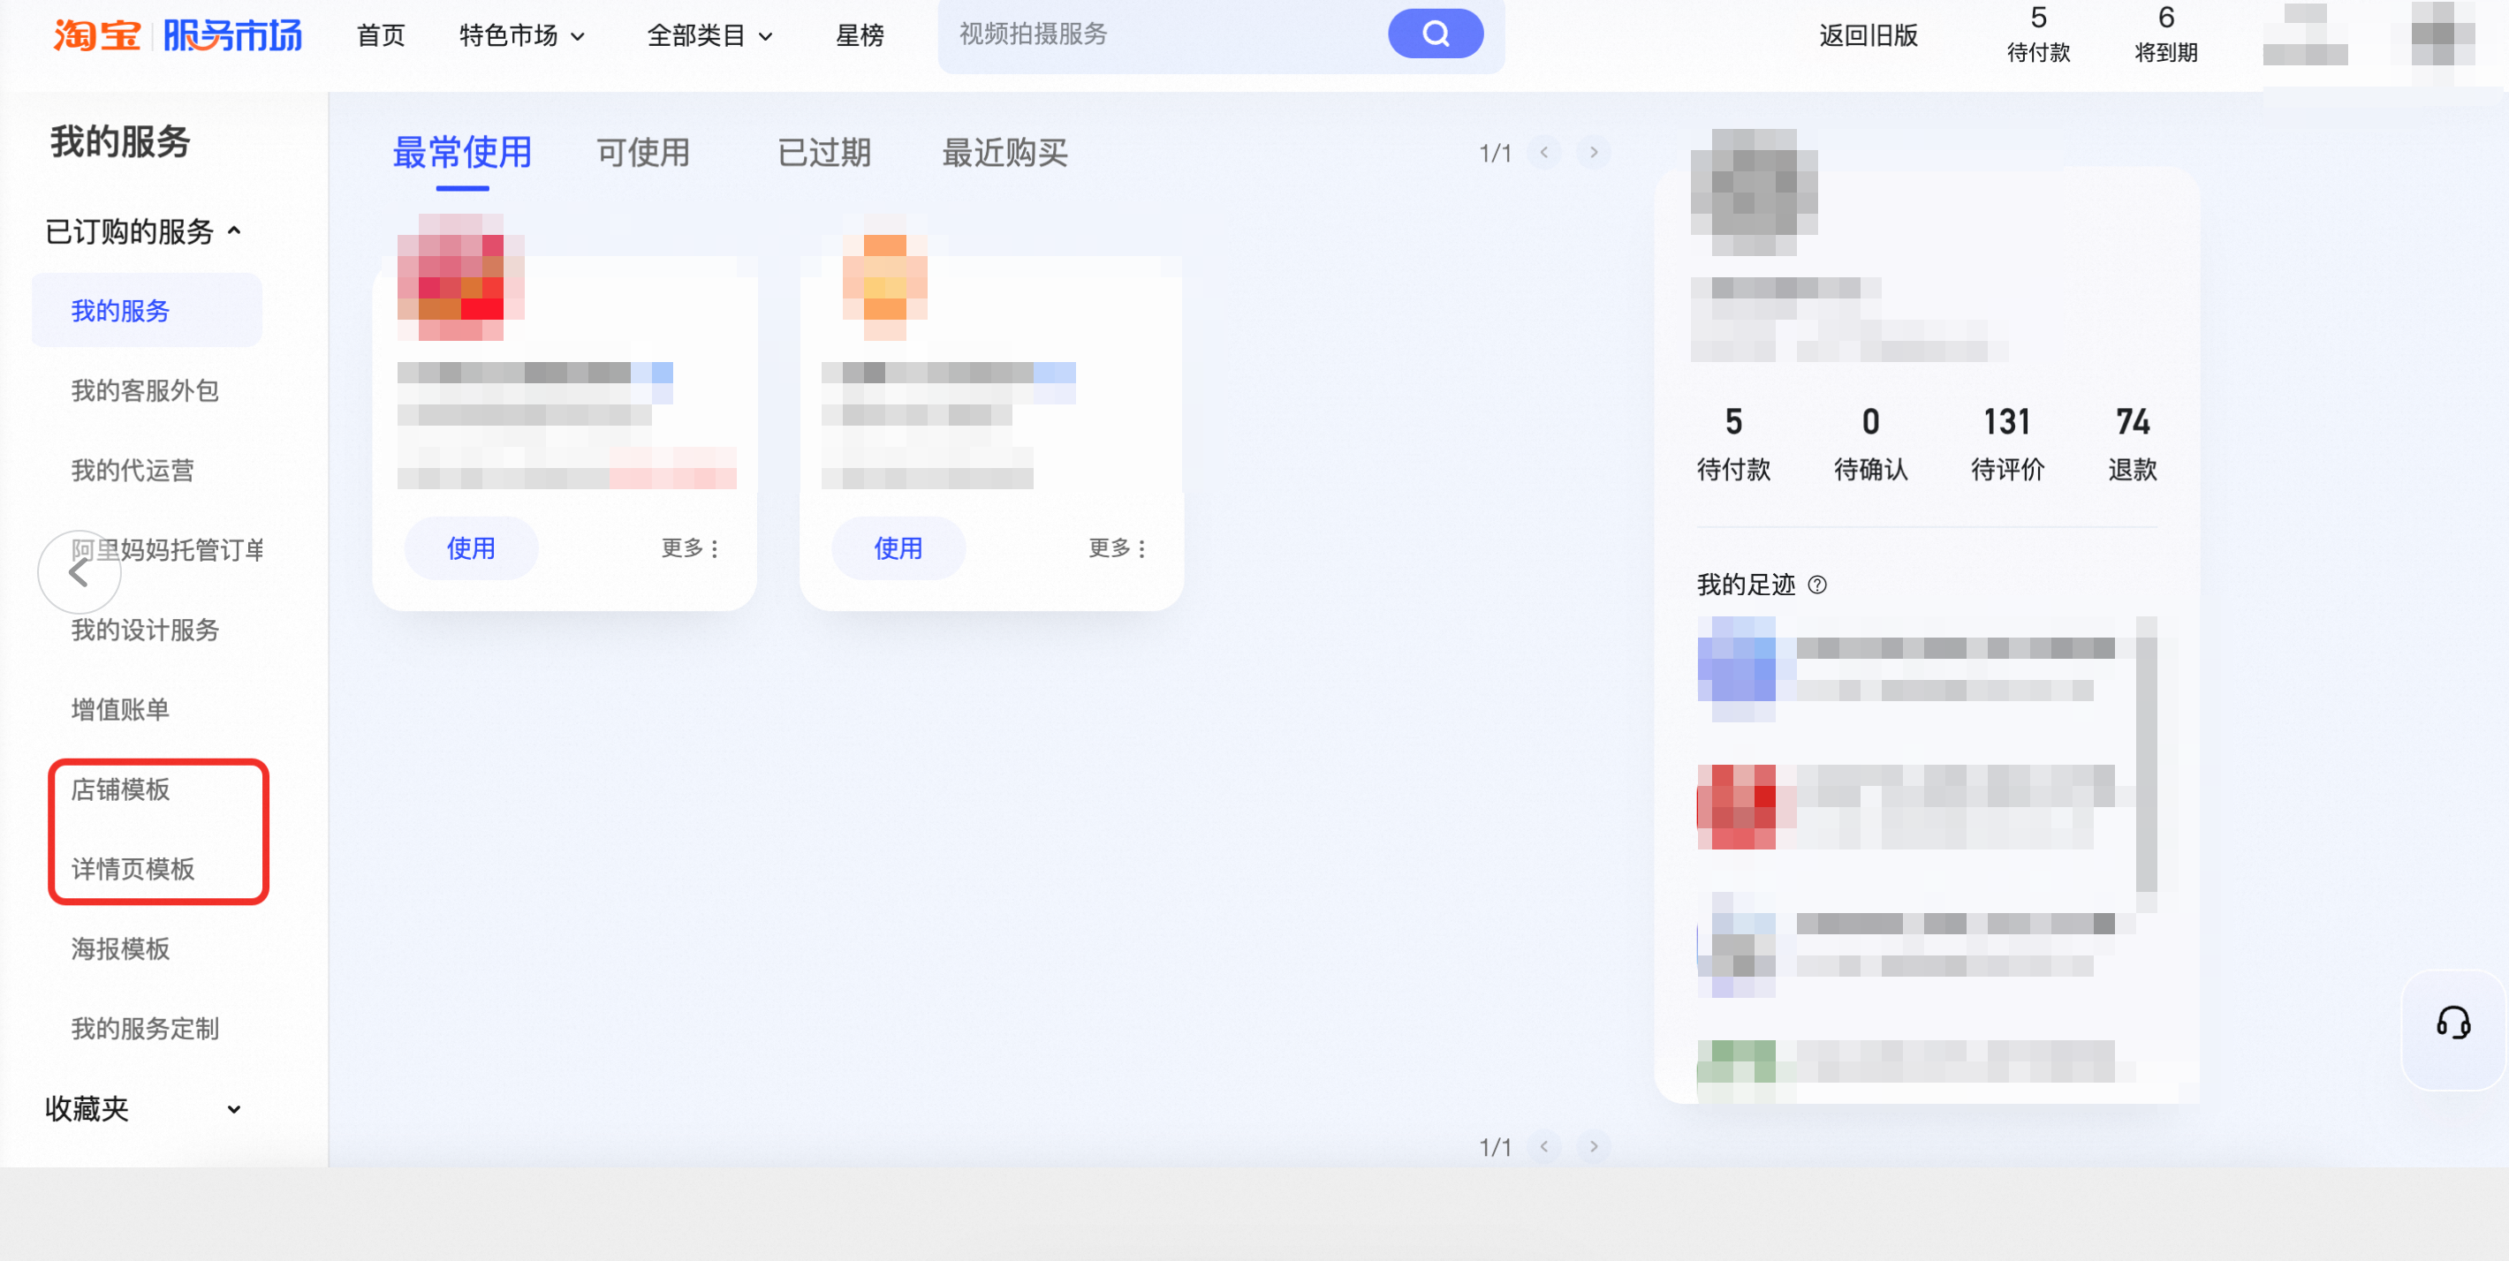This screenshot has width=2509, height=1261.
Task: Select 店铺模板 in the sidebar
Action: [120, 789]
